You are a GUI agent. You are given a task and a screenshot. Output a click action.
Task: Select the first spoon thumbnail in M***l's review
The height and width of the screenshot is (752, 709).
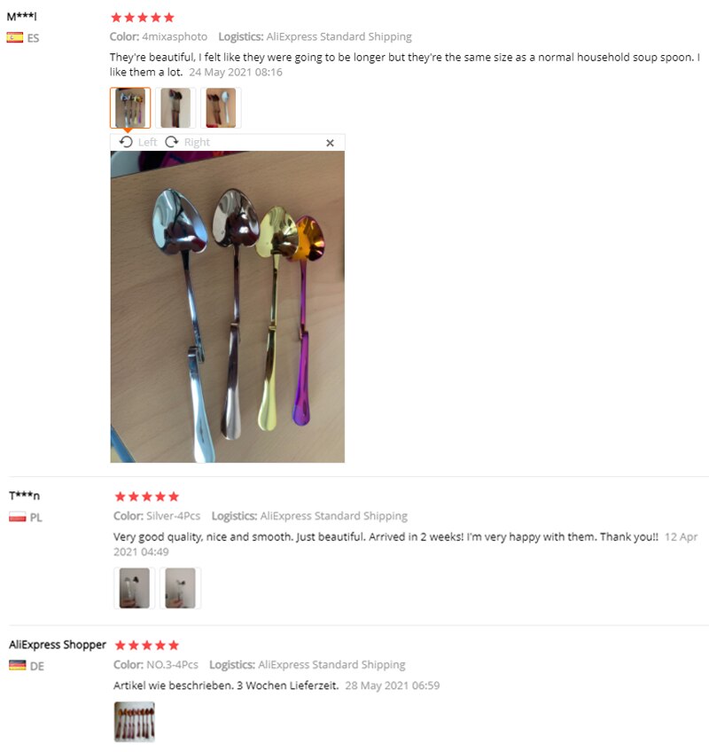coord(130,108)
